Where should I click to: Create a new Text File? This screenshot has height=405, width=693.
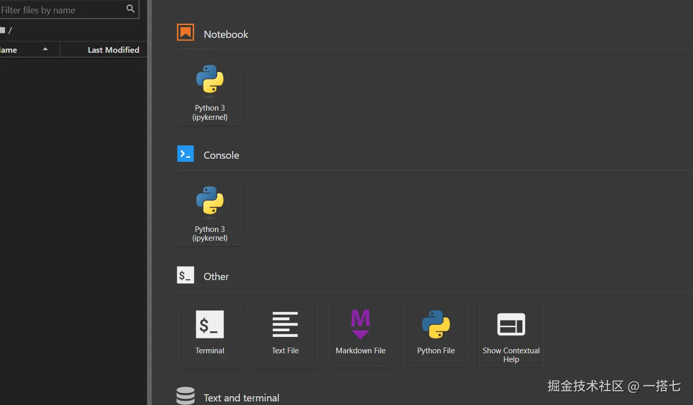point(285,334)
